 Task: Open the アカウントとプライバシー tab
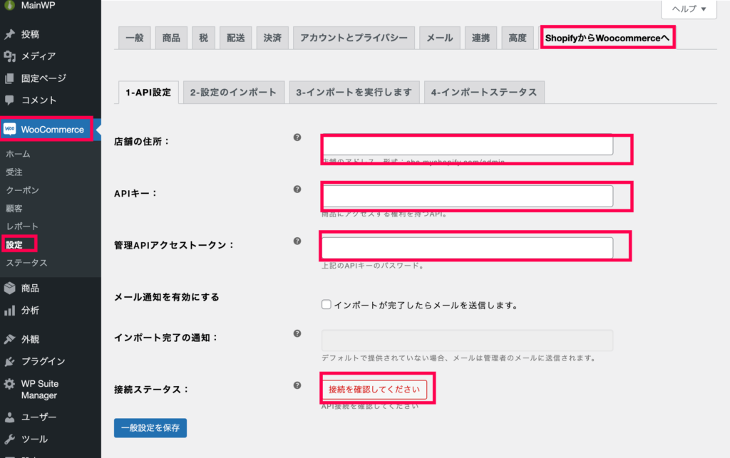(354, 38)
